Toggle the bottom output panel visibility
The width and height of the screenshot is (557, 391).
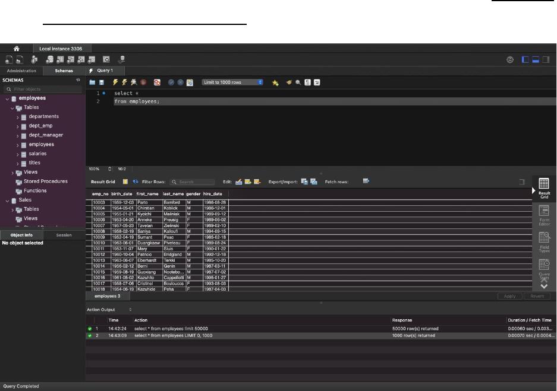[536, 59]
